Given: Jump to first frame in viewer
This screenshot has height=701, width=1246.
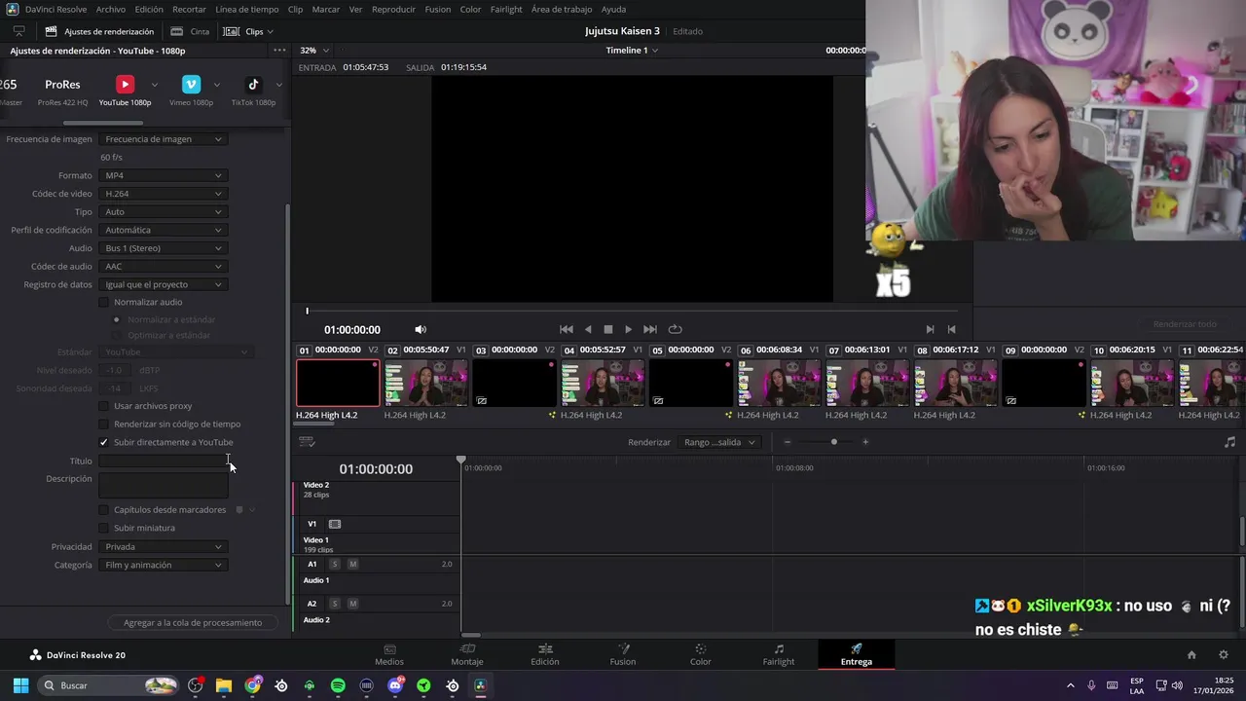Looking at the screenshot, I should [x=567, y=329].
